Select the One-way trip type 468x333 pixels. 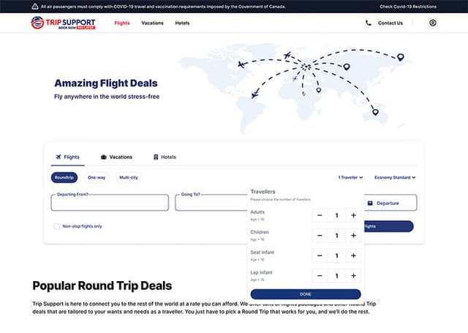[x=97, y=177]
